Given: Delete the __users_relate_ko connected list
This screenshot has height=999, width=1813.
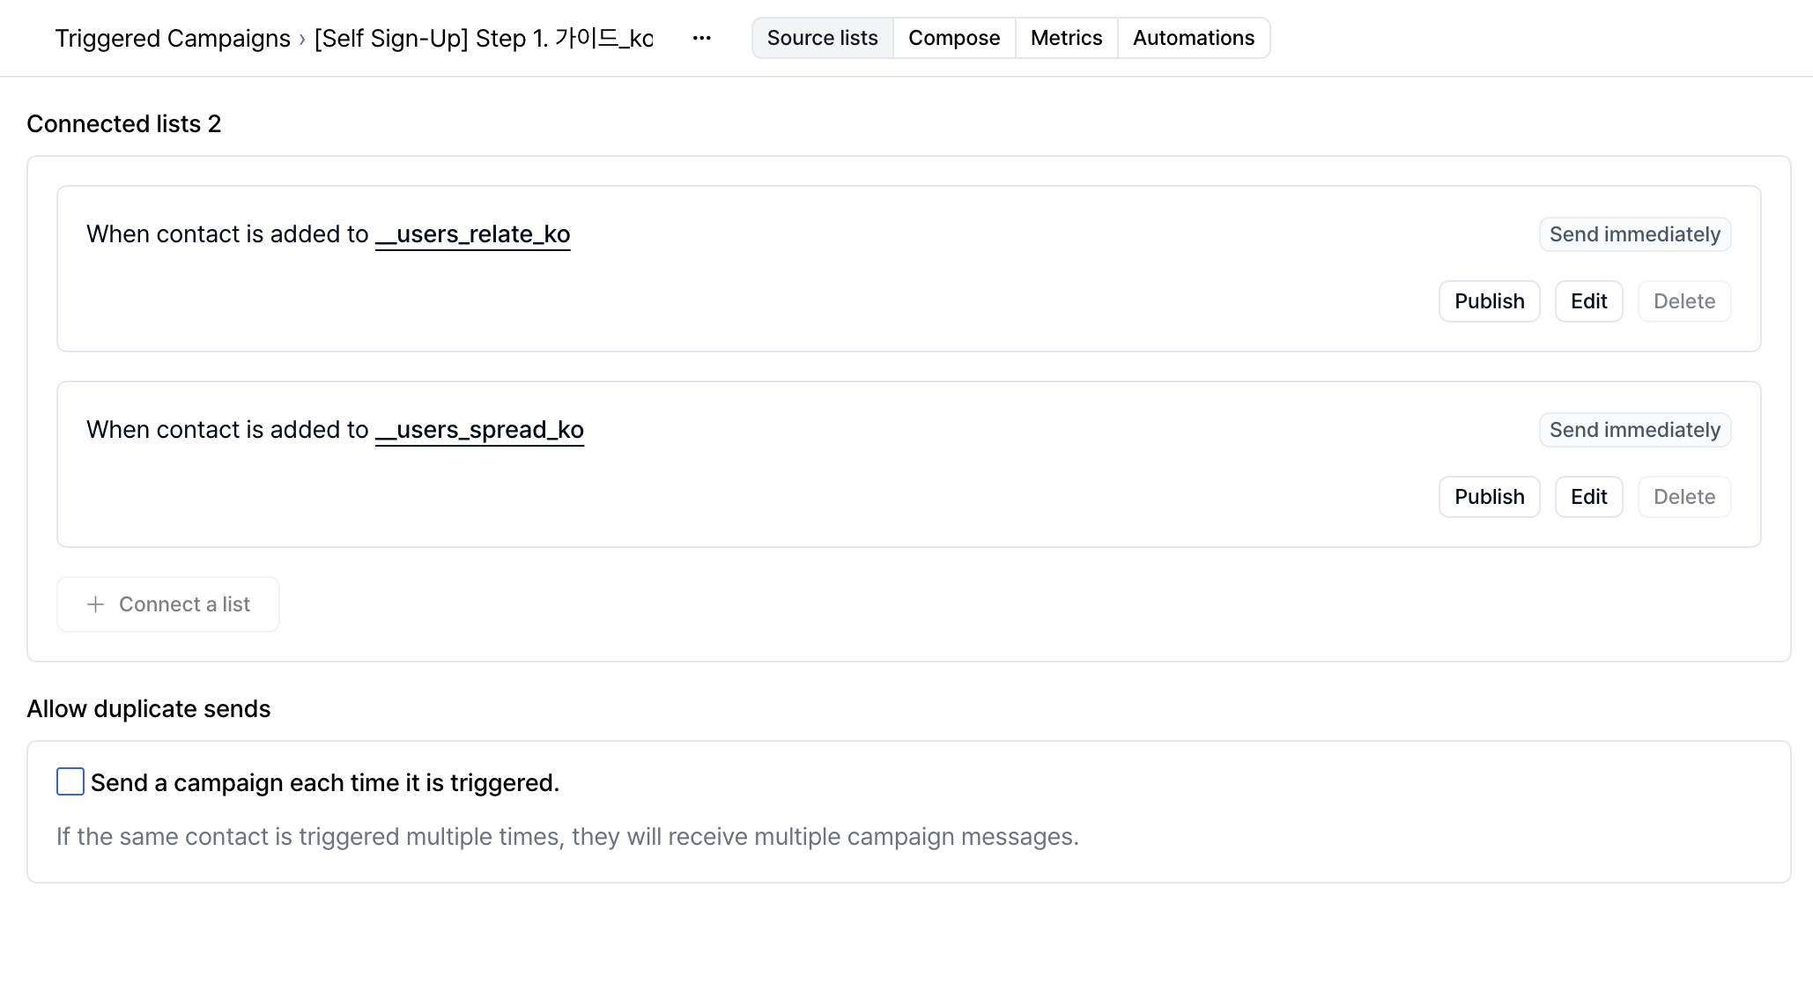Looking at the screenshot, I should 1683,301.
